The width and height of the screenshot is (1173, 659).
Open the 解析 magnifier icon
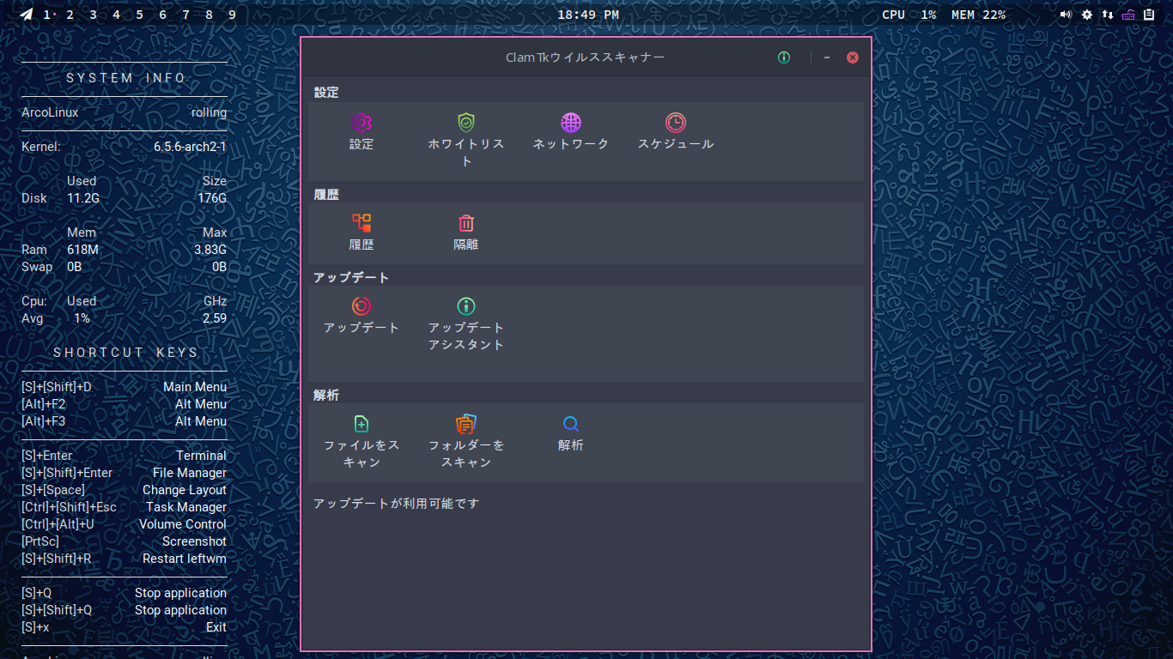tap(571, 424)
